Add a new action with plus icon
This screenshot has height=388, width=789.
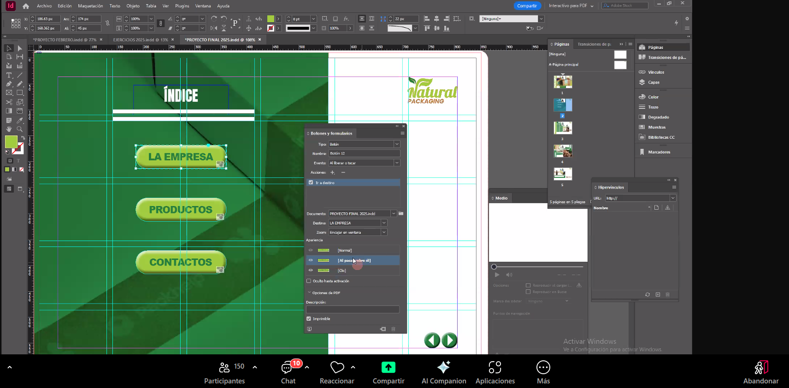pyautogui.click(x=332, y=172)
